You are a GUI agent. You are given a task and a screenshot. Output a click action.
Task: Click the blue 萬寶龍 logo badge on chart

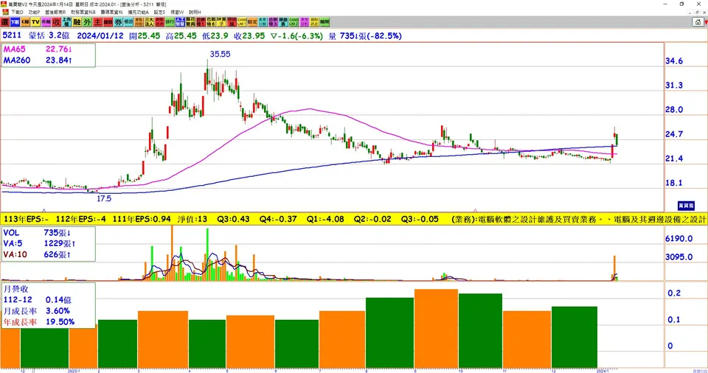tap(686, 206)
